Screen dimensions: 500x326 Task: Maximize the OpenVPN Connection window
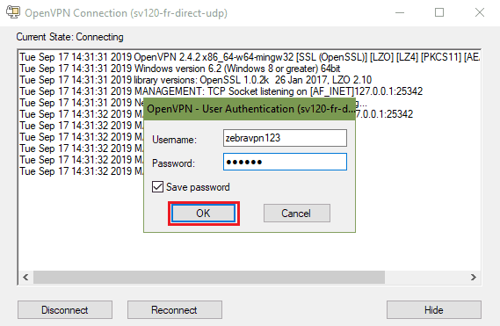click(439, 13)
